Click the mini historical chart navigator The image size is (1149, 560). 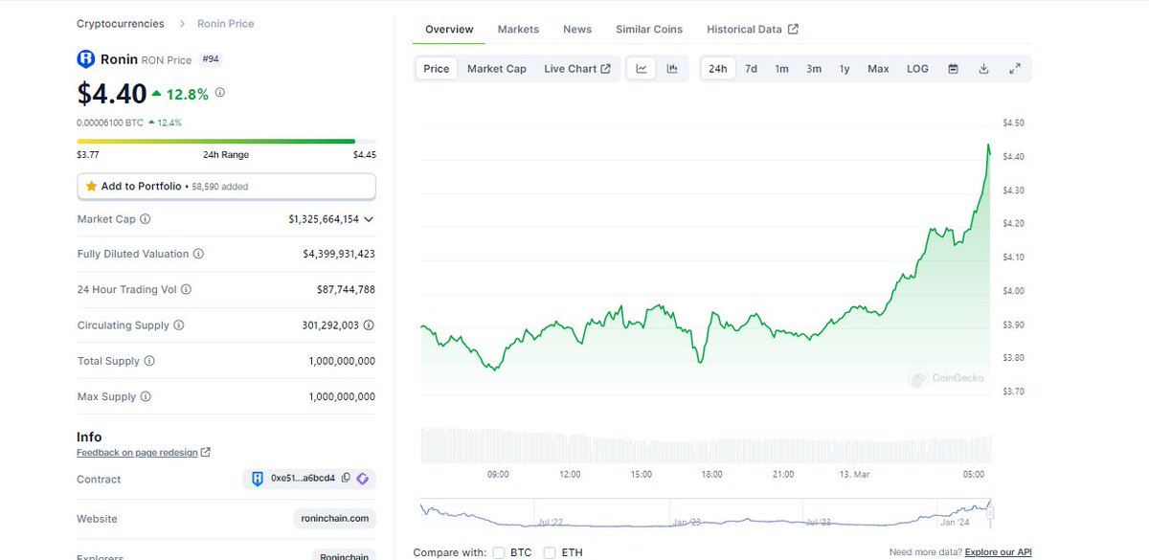[x=707, y=513]
